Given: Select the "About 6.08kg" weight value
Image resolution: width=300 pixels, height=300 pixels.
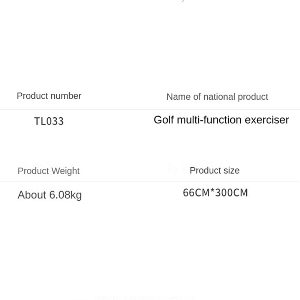Looking at the screenshot, I should point(49,195).
